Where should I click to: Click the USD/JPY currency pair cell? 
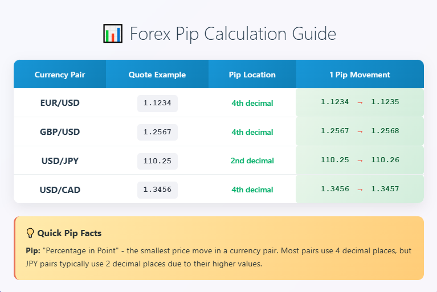click(60, 161)
